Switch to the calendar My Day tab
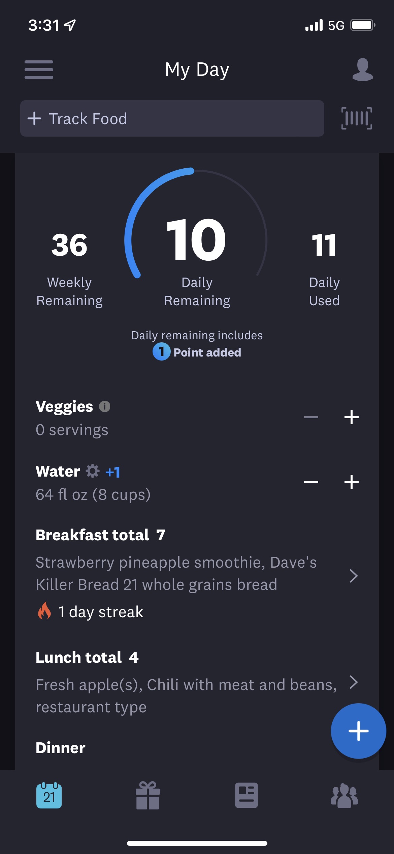Image resolution: width=394 pixels, height=854 pixels. 49,795
